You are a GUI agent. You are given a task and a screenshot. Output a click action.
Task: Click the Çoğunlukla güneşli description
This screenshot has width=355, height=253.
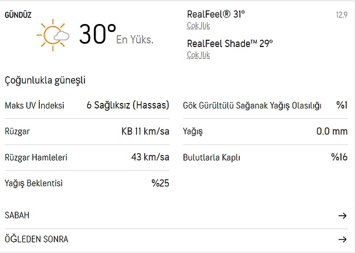[x=45, y=80]
